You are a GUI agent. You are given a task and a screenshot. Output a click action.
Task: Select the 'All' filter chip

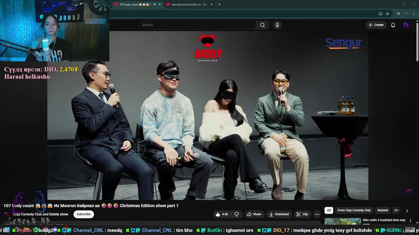tap(329, 210)
